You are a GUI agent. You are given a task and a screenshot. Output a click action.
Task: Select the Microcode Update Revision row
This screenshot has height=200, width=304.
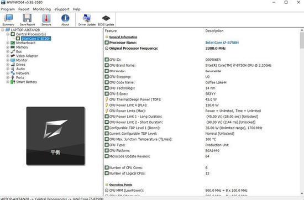[202, 156]
